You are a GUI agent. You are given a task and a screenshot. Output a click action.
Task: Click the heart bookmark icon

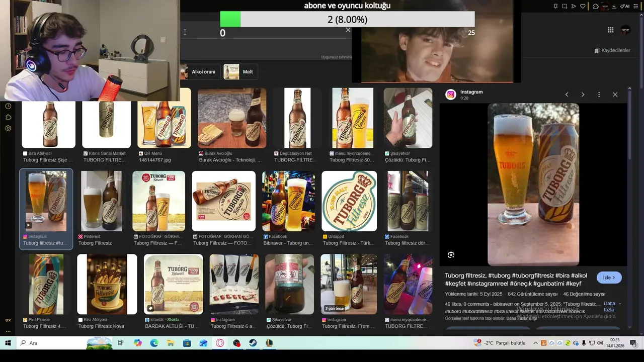tap(583, 6)
